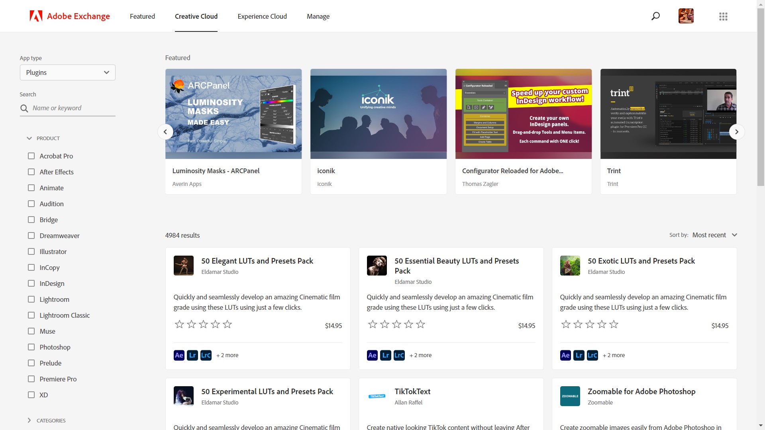Click Lightroom Classic badge on Elegant LUTs card
The image size is (765, 430).
pos(206,355)
